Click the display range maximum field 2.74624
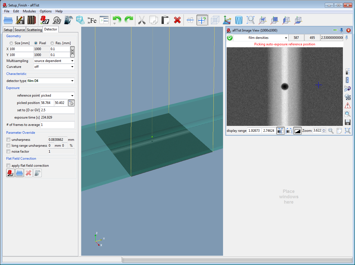Screen dimensions: 355x265 tap(269, 131)
